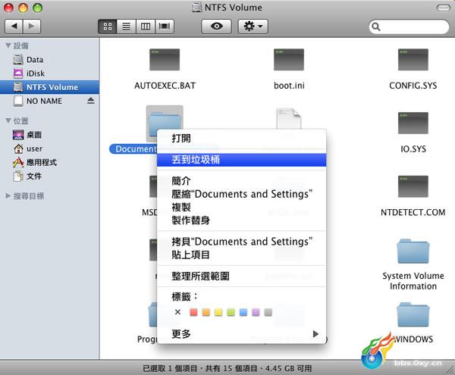Click in the Finder search field
Viewport: 455px width, 375px height.
[x=409, y=27]
